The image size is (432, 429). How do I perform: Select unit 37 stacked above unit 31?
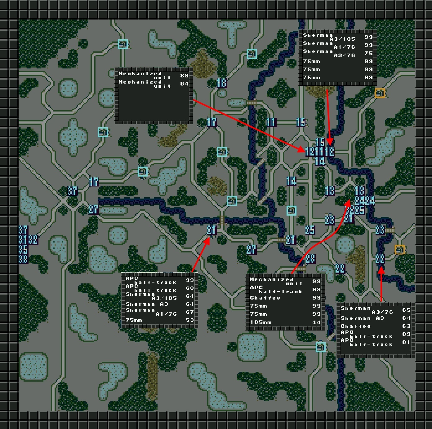coord(23,230)
